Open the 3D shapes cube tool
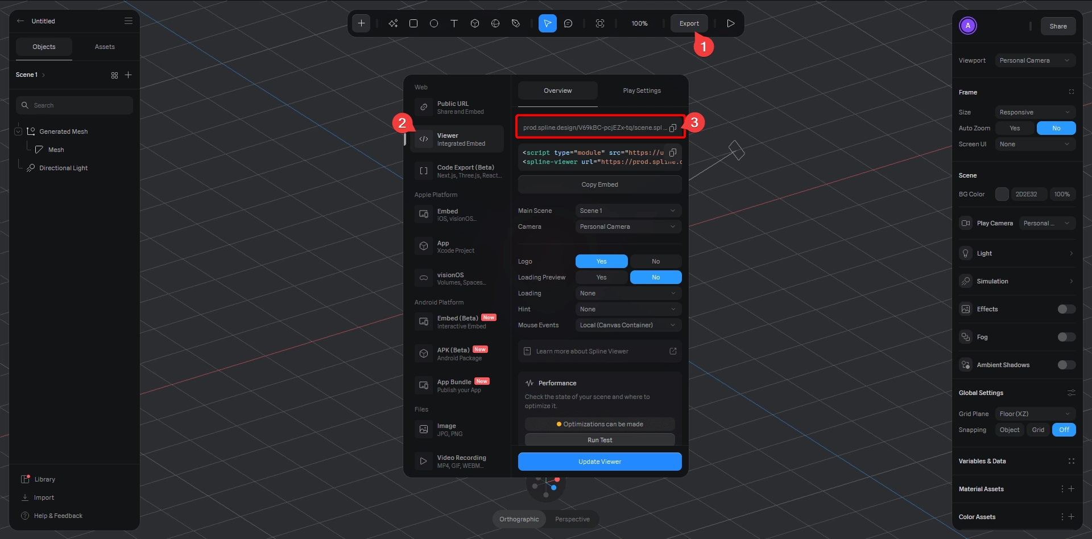This screenshot has height=539, width=1092. click(x=475, y=23)
